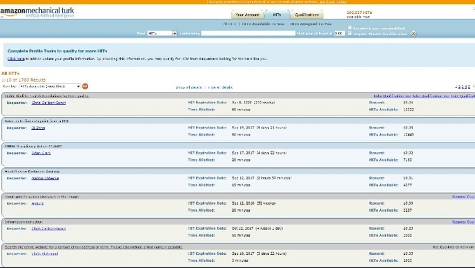Viewport: 475px width, 268px height.
Task: Open the Your Account tab
Action: pos(248,15)
